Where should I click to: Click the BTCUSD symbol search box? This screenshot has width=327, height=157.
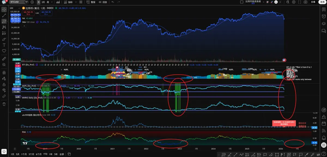click(18, 2)
